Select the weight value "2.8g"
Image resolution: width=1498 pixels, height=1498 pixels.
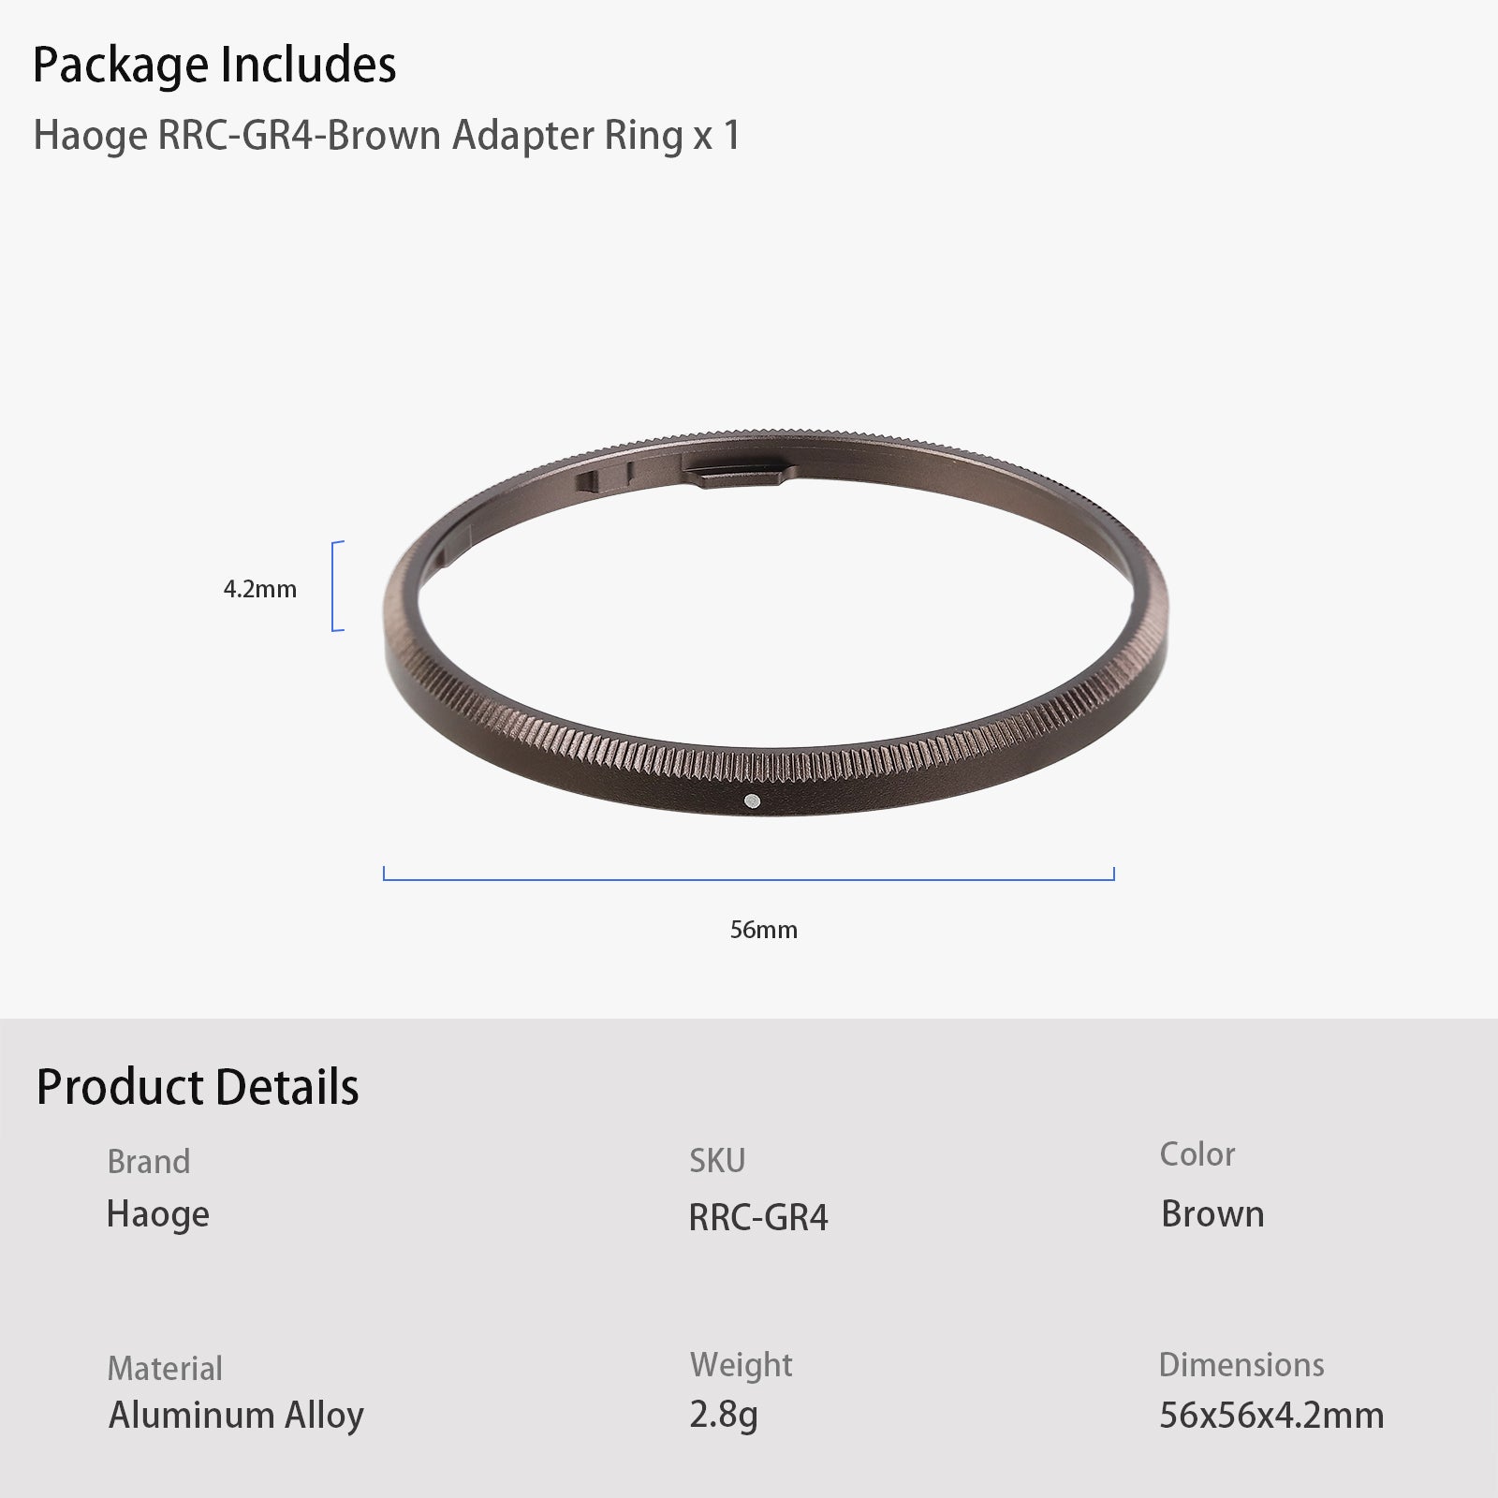(723, 1415)
